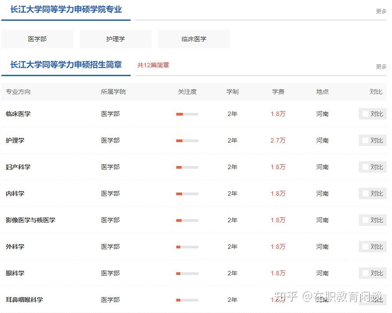Click 2年 duration in 临床医学 row
Screen dimensions: 392x313
(x=233, y=114)
